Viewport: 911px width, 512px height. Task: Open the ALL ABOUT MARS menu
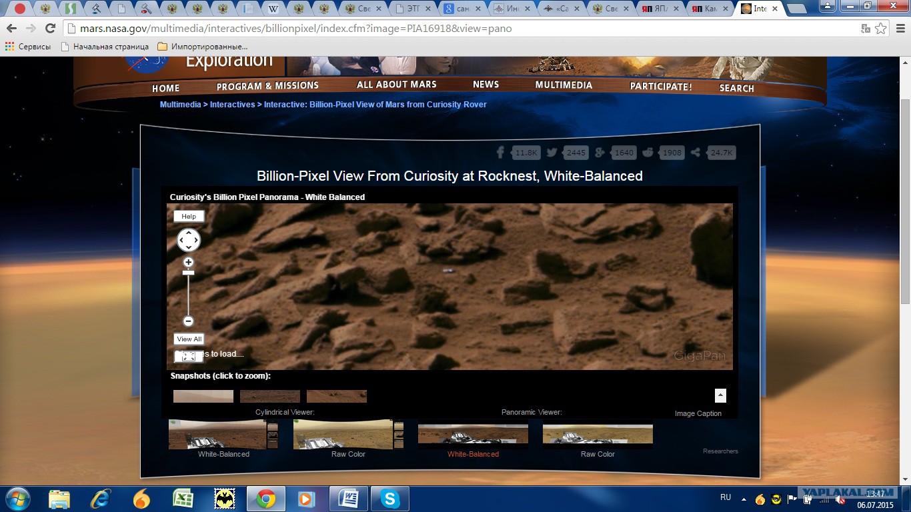396,85
